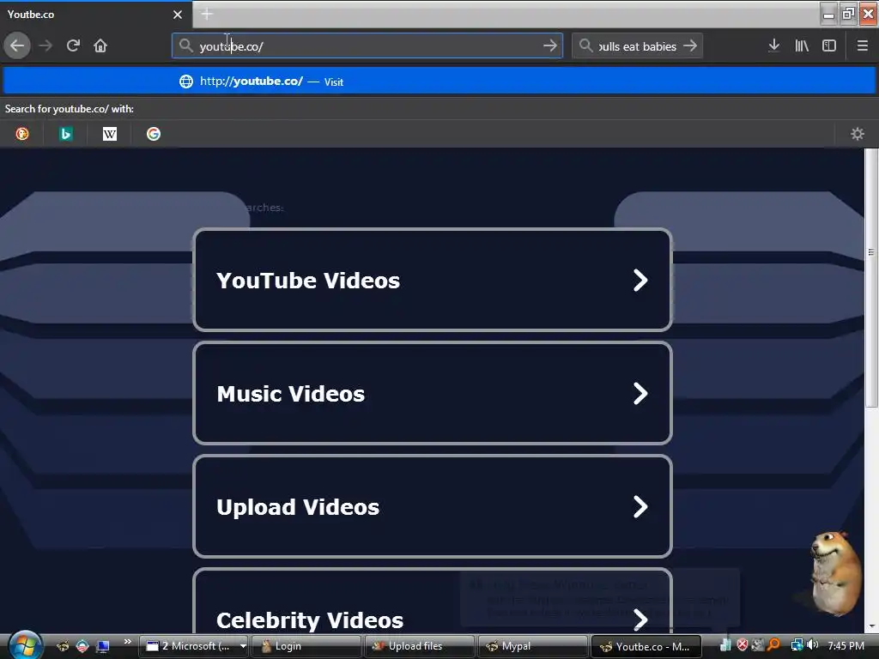The image size is (879, 659).
Task: Switch to the Mypal taskbar window
Action: tap(533, 646)
